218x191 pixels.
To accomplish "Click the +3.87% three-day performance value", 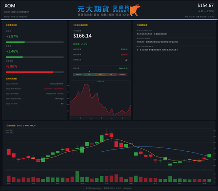I will [12, 36].
